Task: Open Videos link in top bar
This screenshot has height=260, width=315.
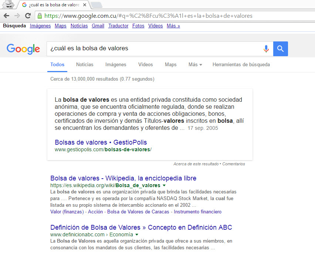Action: click(x=156, y=26)
